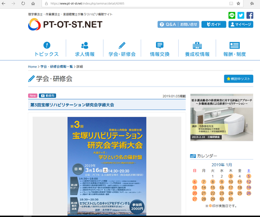Select January 31 on the calendar
This screenshot has height=217, width=260.
(231, 199)
